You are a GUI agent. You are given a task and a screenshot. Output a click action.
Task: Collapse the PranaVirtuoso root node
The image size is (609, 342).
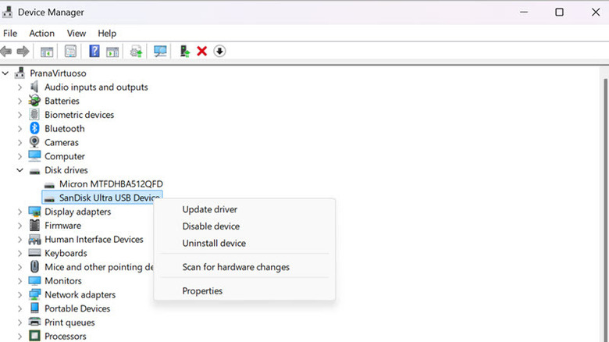6,73
